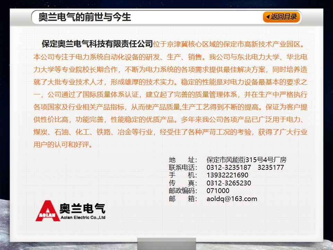333x250 pixels.
Task: Click the 联系电话 label
Action: pos(183,167)
